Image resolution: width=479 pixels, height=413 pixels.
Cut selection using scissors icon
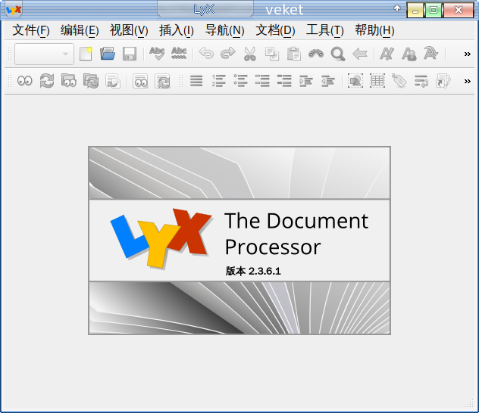[x=250, y=54]
